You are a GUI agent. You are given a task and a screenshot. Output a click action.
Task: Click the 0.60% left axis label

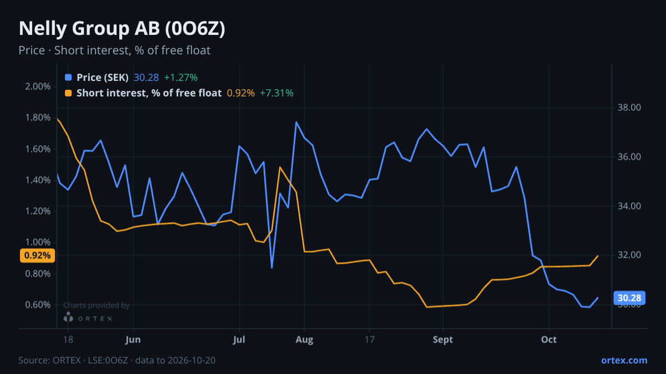point(38,305)
